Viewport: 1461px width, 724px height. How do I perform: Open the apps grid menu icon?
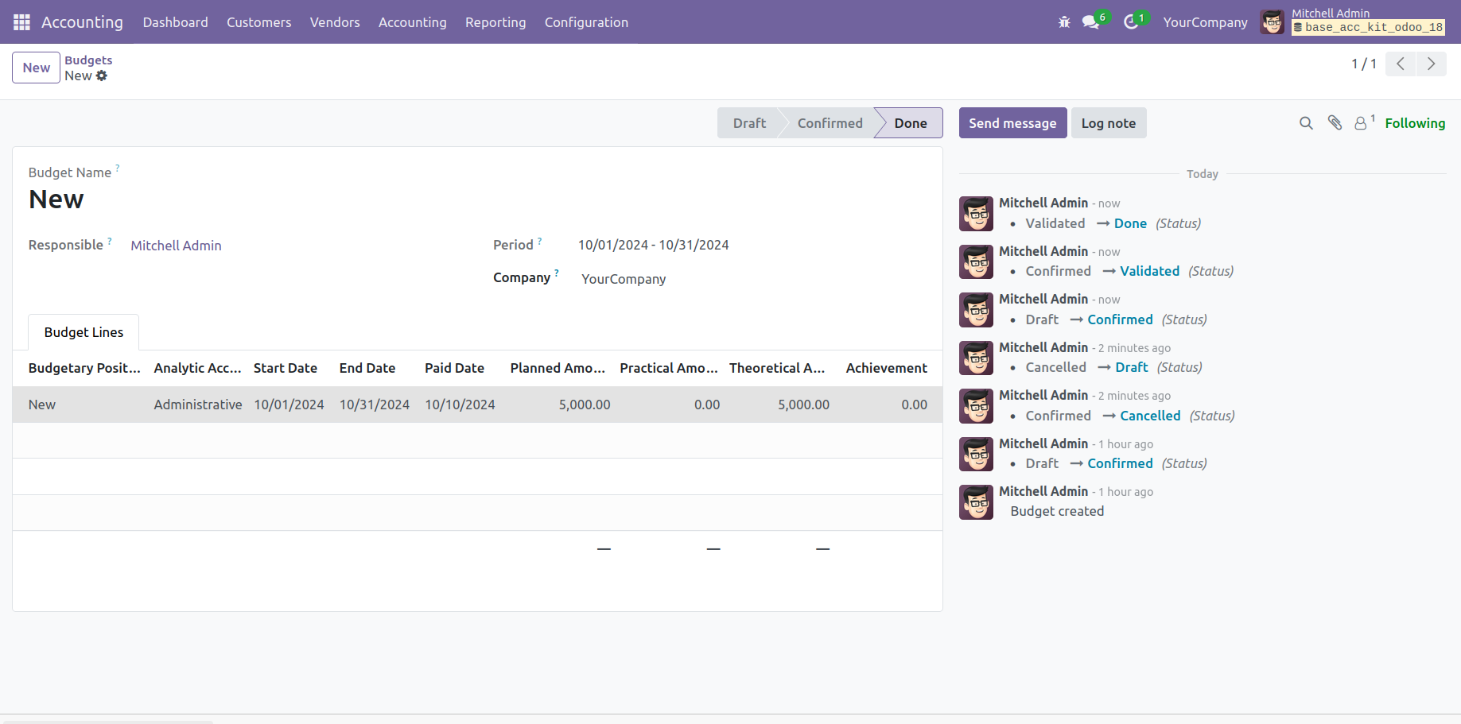21,22
